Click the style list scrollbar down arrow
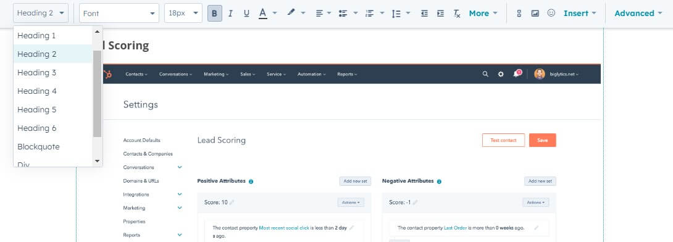This screenshot has width=673, height=242. (x=97, y=161)
